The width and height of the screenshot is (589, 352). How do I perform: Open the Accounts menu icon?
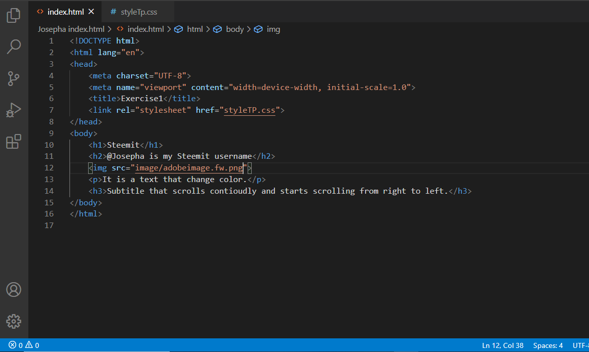tap(14, 290)
